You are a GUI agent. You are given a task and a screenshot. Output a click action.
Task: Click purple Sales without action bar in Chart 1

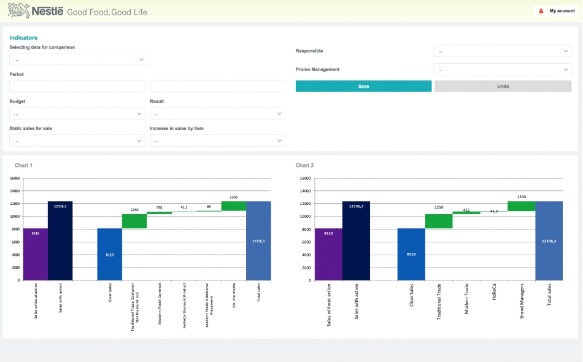pos(36,254)
